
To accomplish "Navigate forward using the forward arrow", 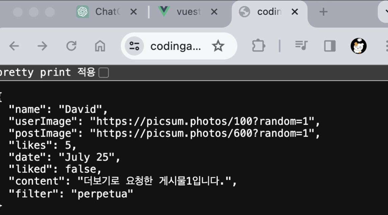I will click(x=43, y=46).
